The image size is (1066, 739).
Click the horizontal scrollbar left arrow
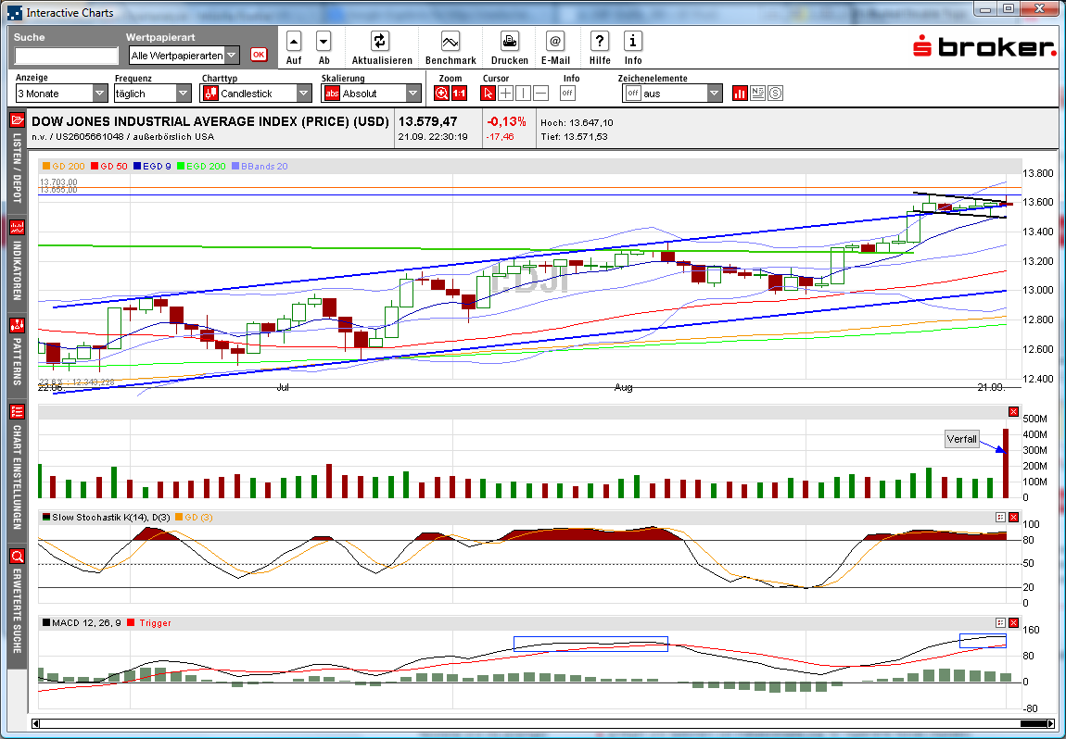(x=36, y=724)
